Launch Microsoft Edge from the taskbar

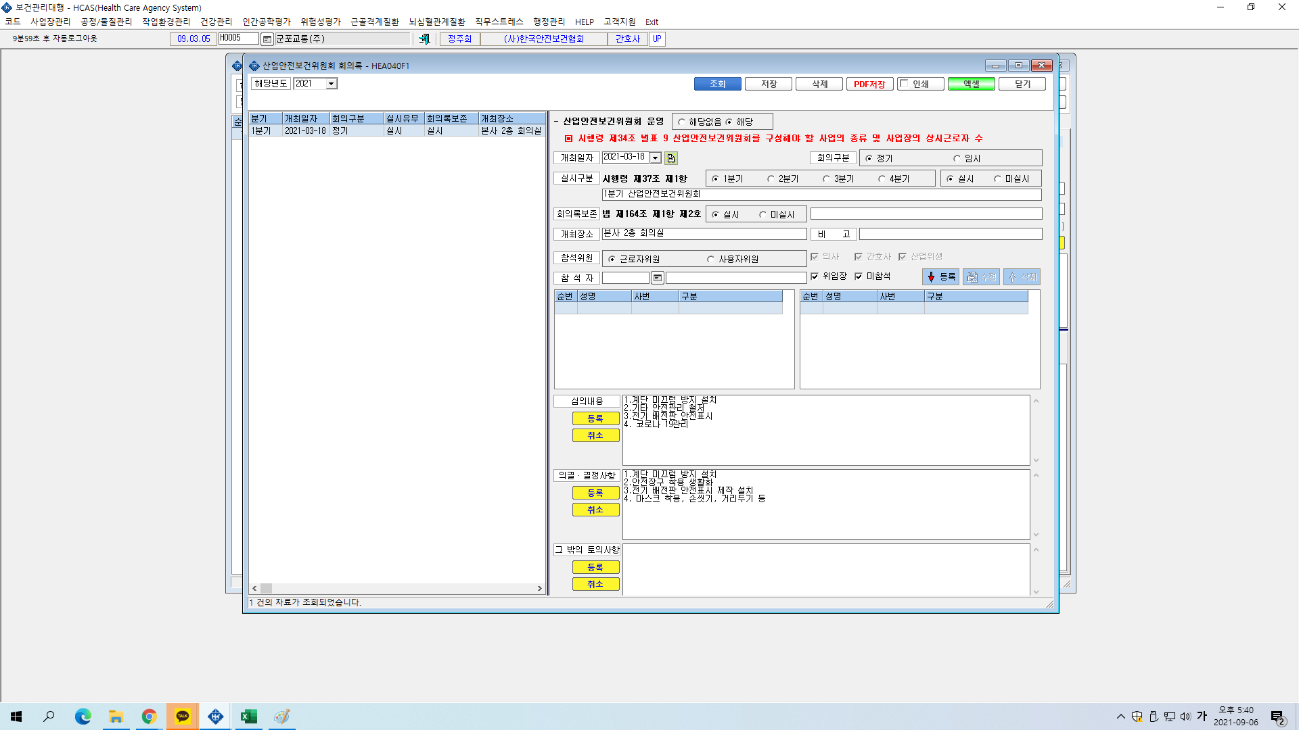coord(83,716)
